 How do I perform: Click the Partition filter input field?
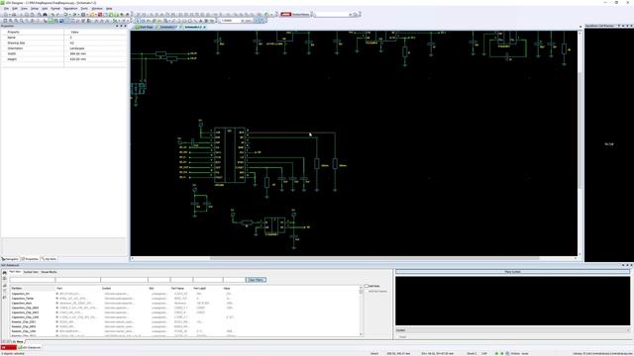tap(33, 280)
